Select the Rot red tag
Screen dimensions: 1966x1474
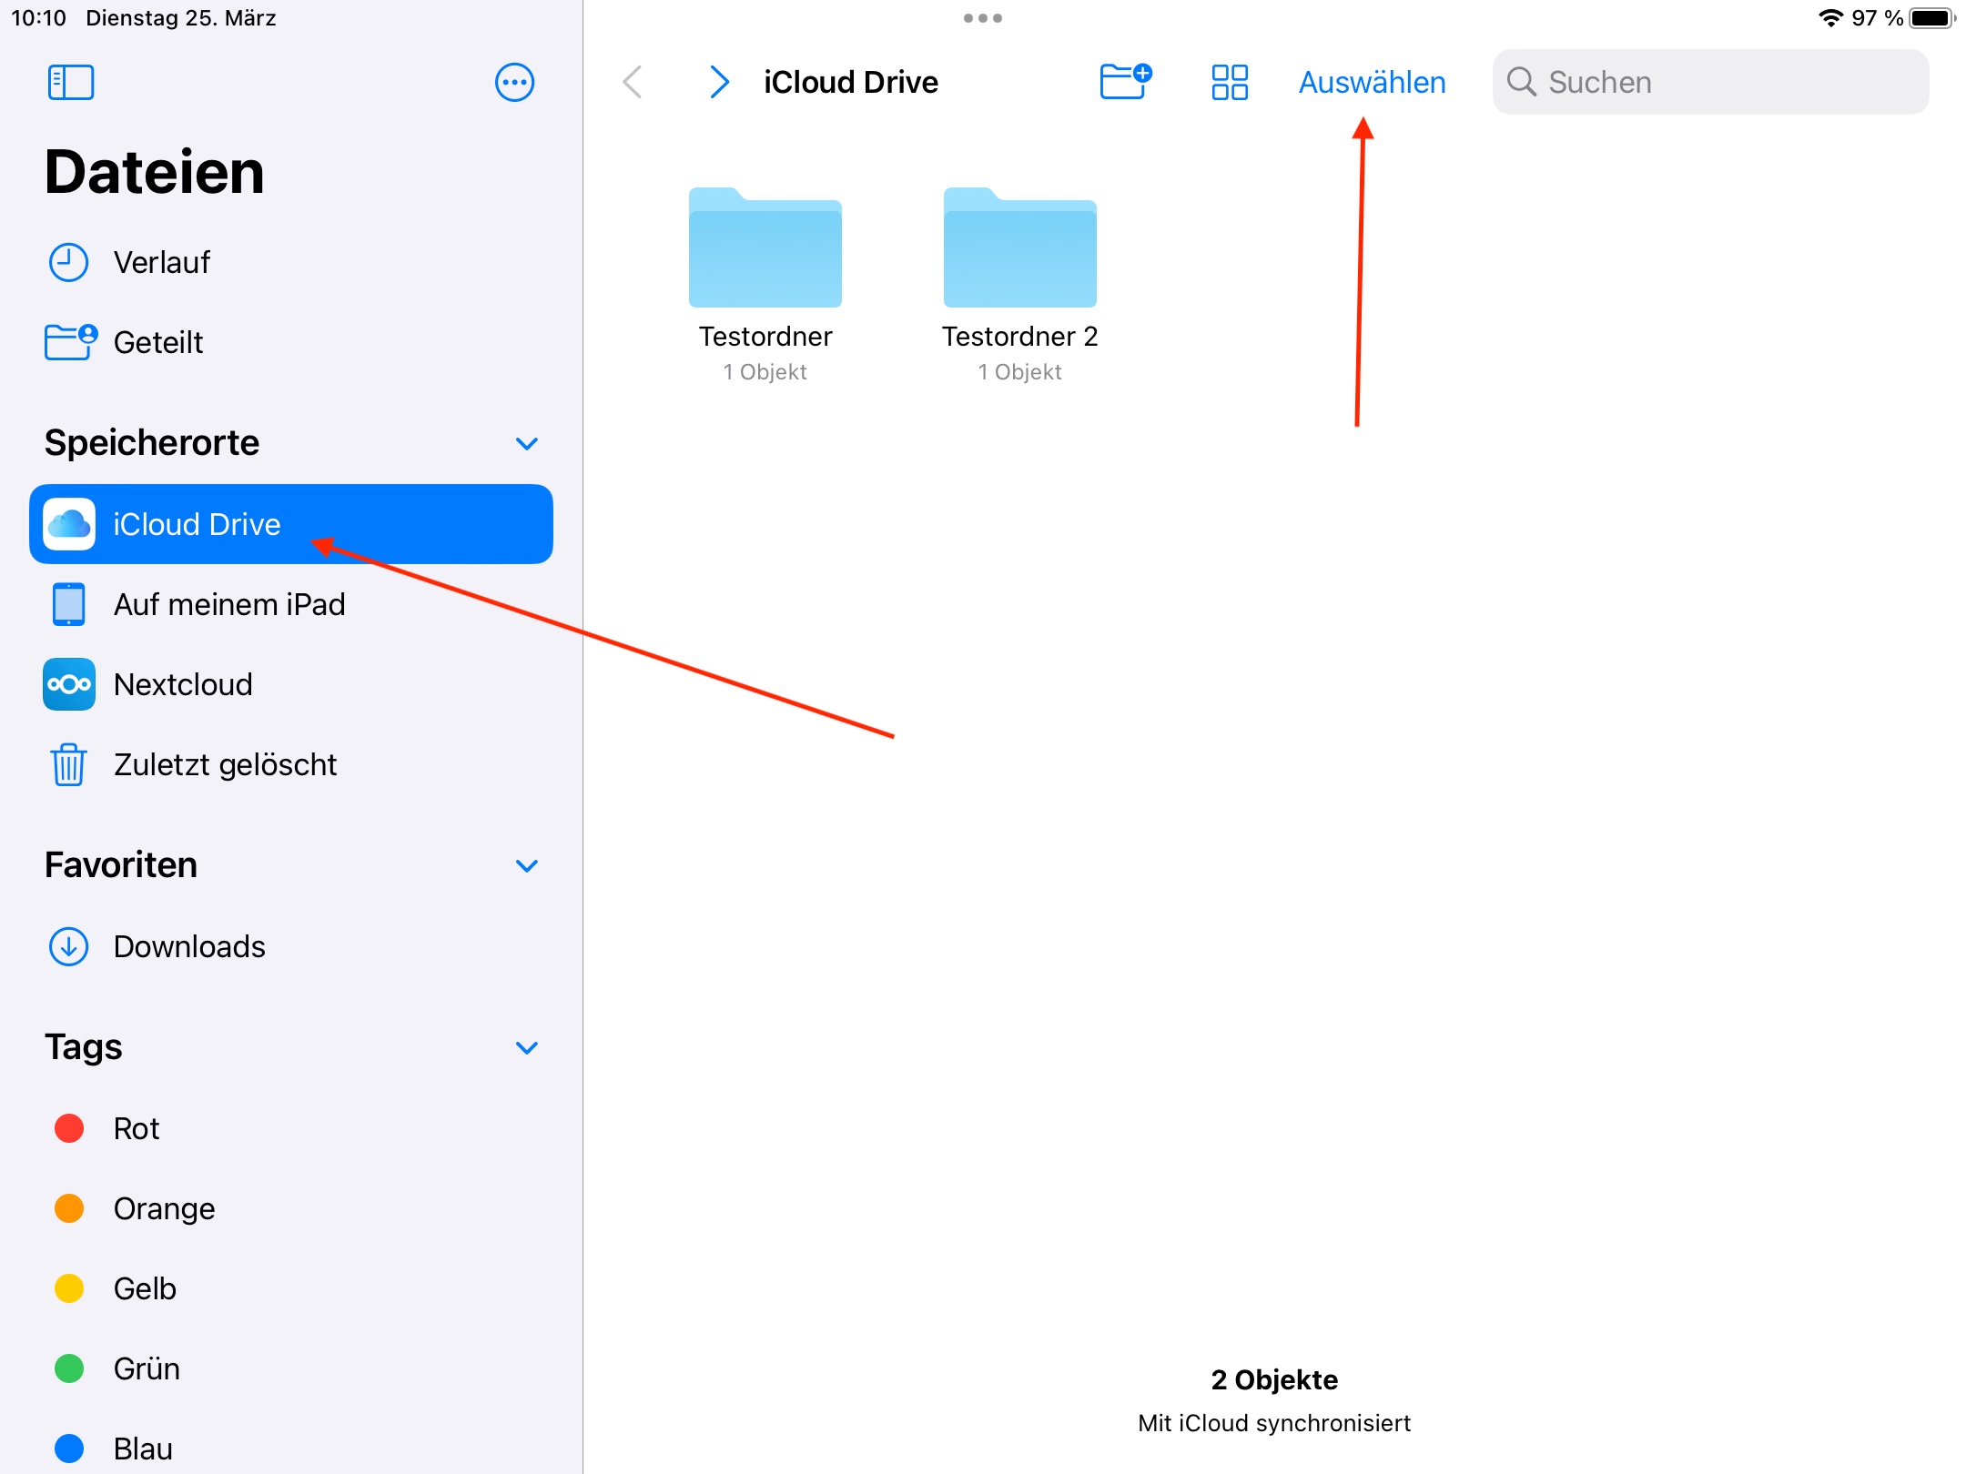pos(136,1128)
